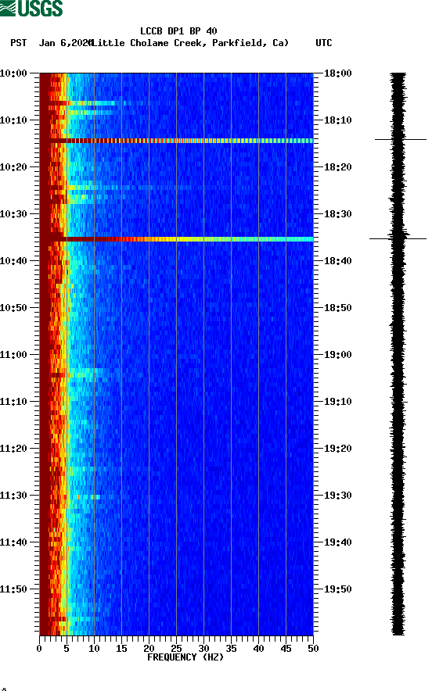The width and height of the screenshot is (432, 698).
Task: Click the 10:50 PST time label
Action: pyautogui.click(x=14, y=308)
